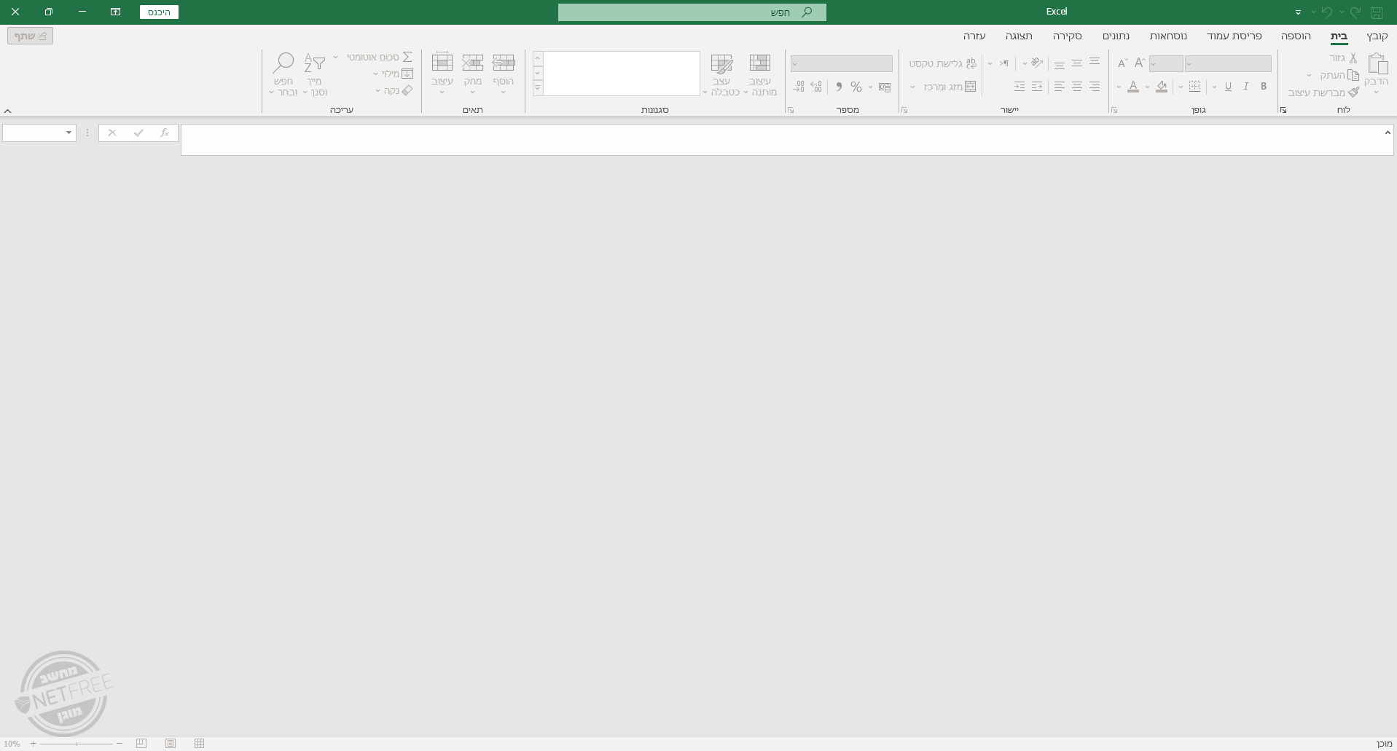Switch to the Formulas (נוסחאות) tab
This screenshot has height=751, width=1397.
pos(1168,36)
